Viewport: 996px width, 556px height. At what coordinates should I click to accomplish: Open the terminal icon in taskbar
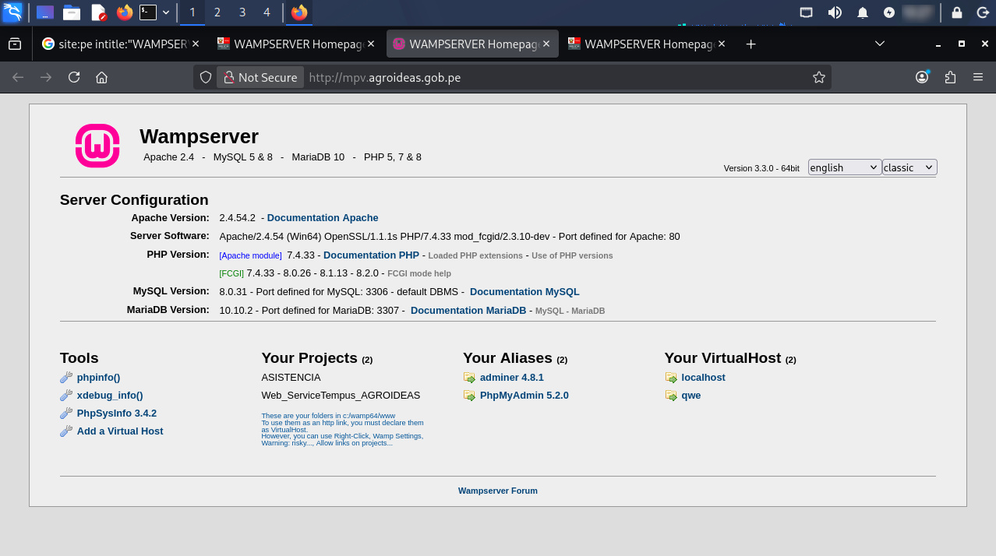click(147, 12)
